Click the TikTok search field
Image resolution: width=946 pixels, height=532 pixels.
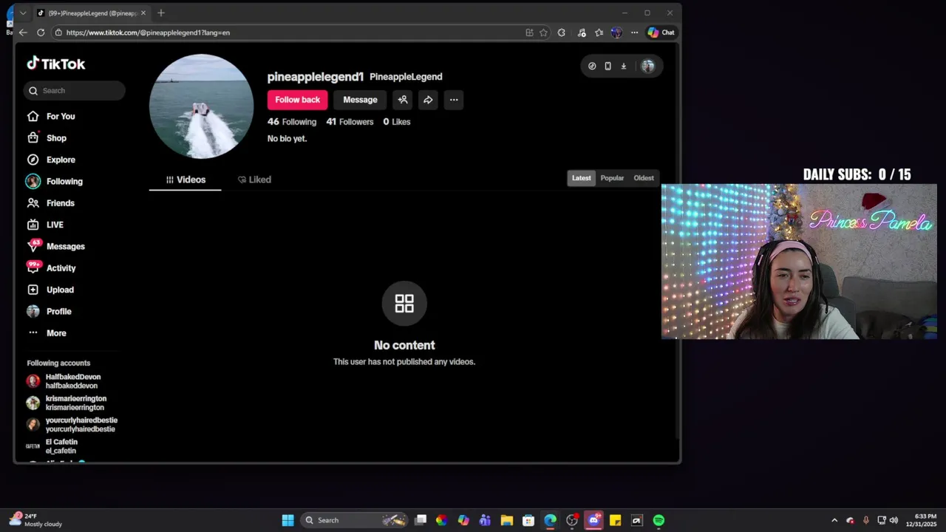point(74,91)
